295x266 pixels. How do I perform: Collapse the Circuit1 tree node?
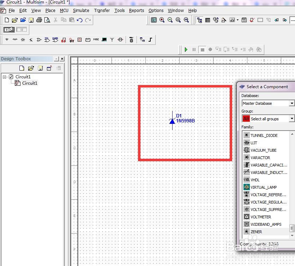click(x=4, y=77)
